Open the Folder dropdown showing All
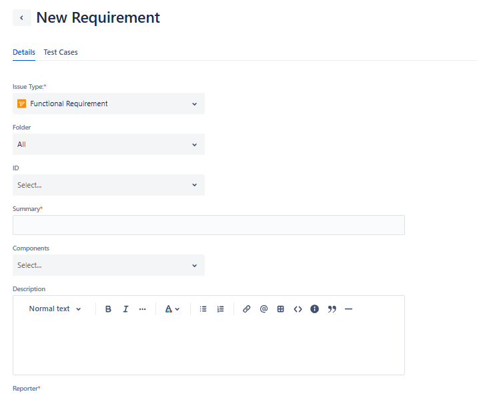The width and height of the screenshot is (477, 394). (x=109, y=144)
